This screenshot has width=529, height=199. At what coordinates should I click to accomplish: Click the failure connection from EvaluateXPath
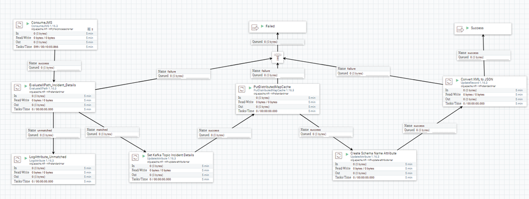pos(184,73)
